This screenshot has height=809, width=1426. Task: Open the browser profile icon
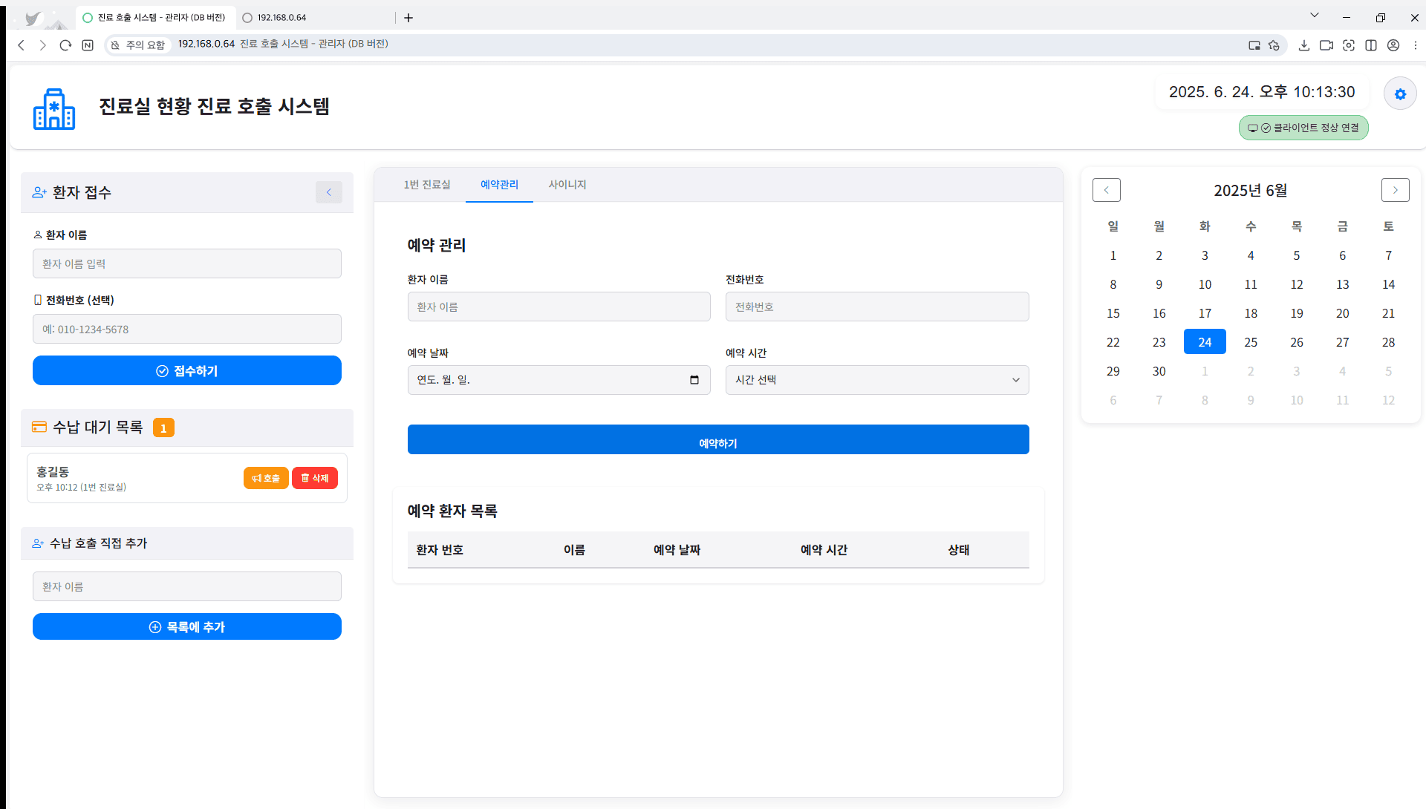point(1393,45)
